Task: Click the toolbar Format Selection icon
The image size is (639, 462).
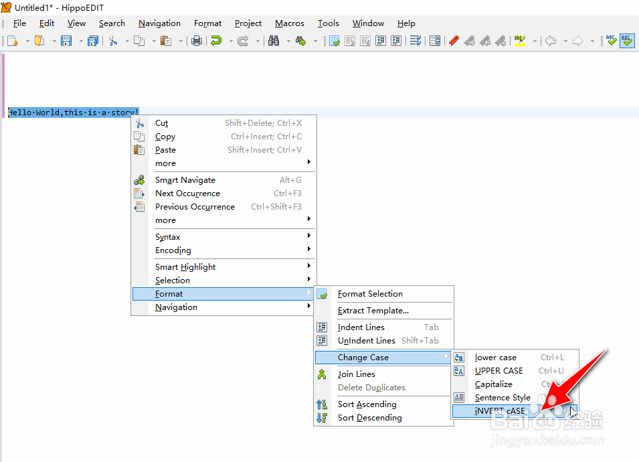Action: (335, 41)
